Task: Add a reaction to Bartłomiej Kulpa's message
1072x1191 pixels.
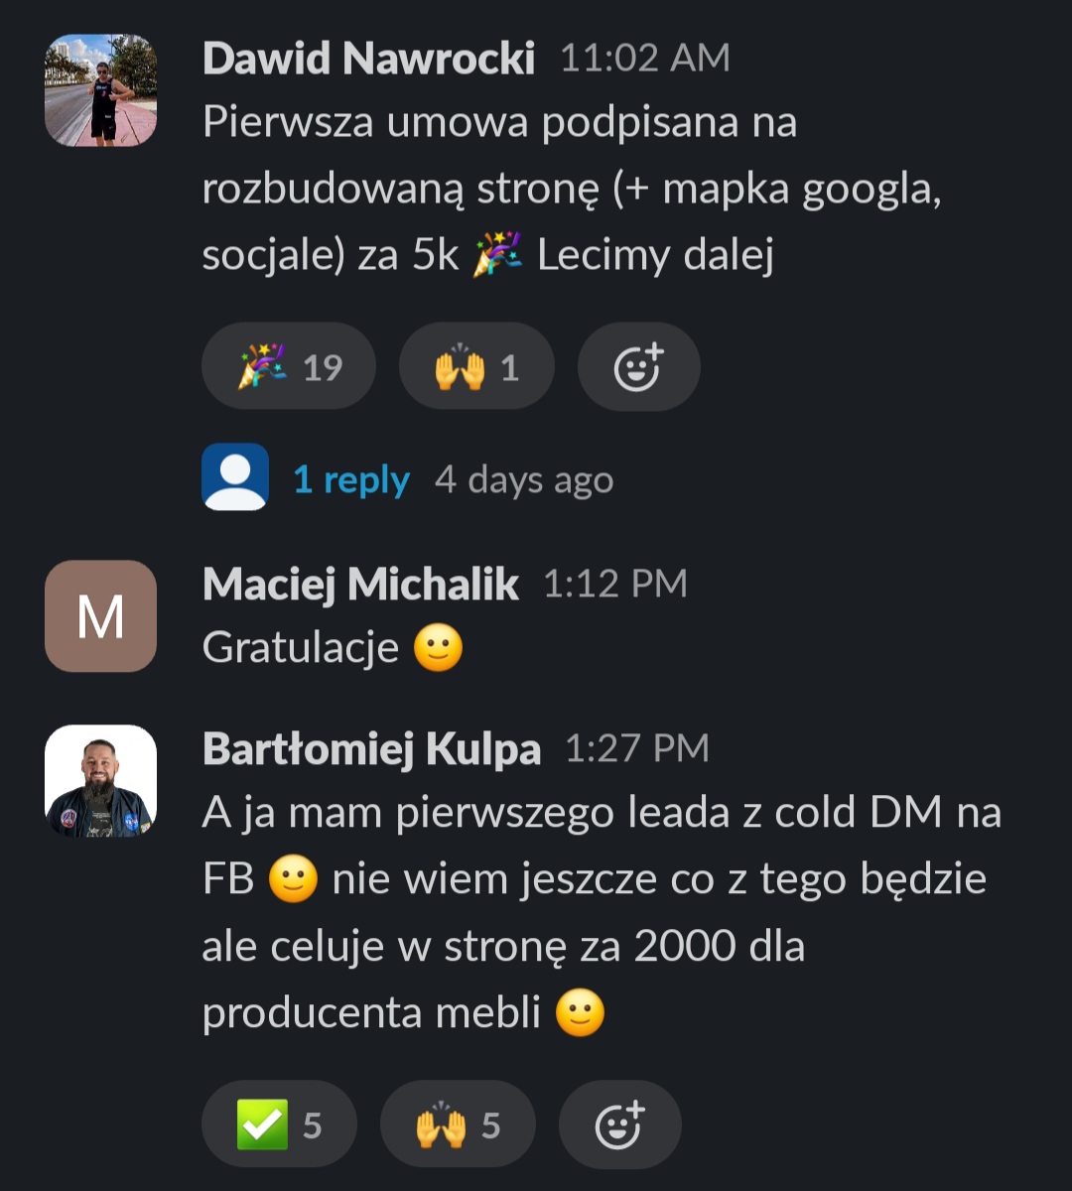Action: (619, 1125)
